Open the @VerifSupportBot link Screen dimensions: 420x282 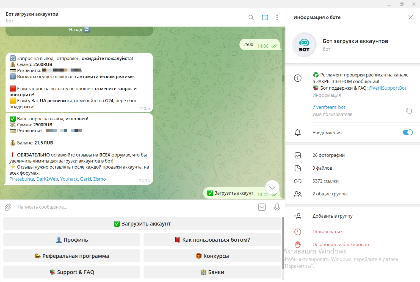click(387, 88)
